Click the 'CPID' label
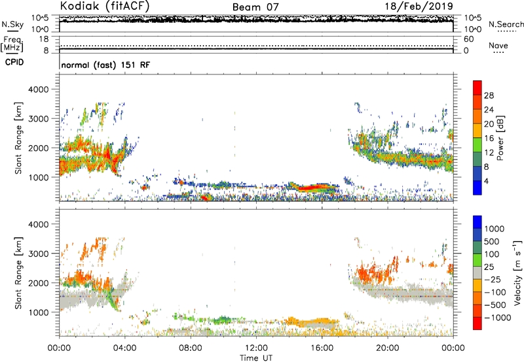524x362 pixels. tap(14, 62)
